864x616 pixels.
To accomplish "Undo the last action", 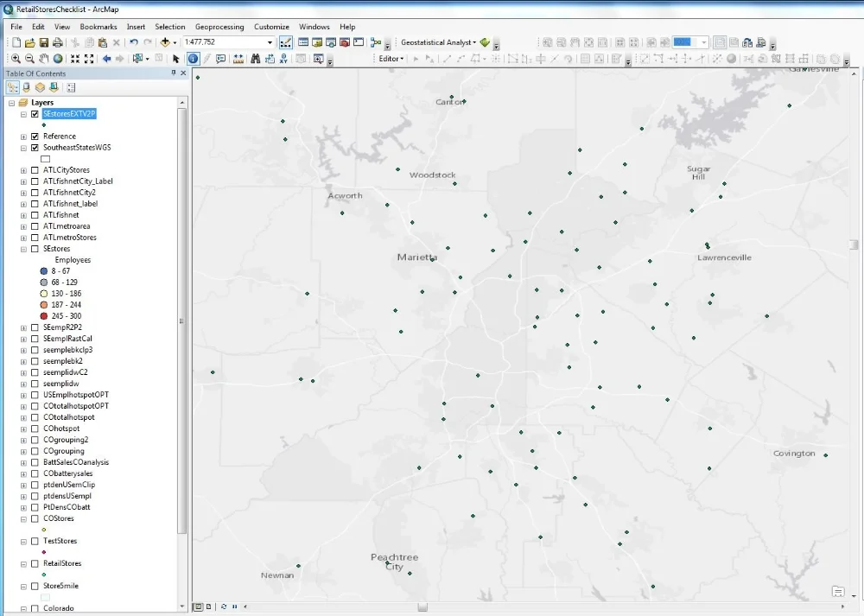I will point(133,42).
